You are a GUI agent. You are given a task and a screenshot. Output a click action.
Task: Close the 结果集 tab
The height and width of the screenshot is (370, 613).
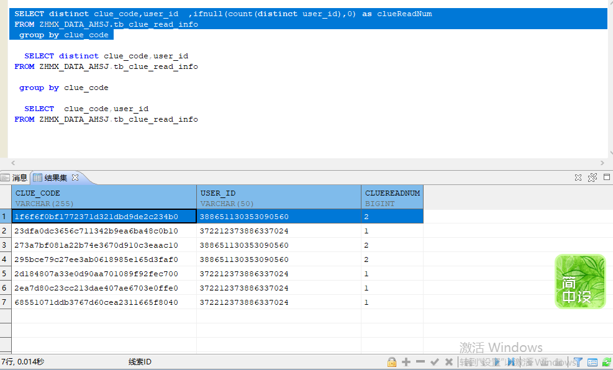pos(75,178)
